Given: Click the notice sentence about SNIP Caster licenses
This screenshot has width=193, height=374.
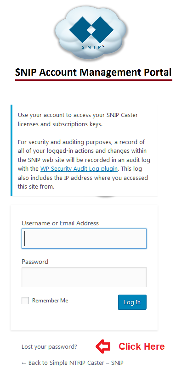Looking at the screenshot, I should pos(78,119).
